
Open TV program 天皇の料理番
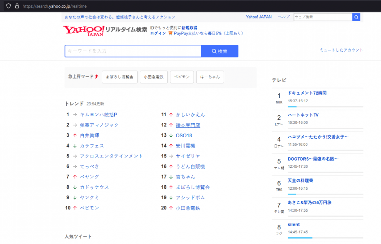coord(300,181)
